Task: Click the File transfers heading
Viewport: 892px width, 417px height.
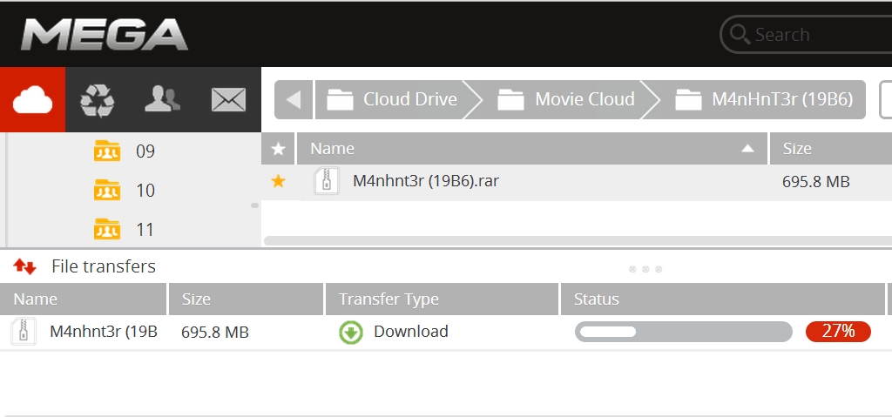Action: tap(104, 266)
